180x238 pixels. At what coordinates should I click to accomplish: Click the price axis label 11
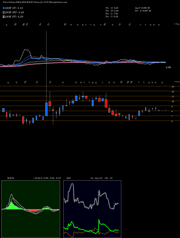point(172,97)
